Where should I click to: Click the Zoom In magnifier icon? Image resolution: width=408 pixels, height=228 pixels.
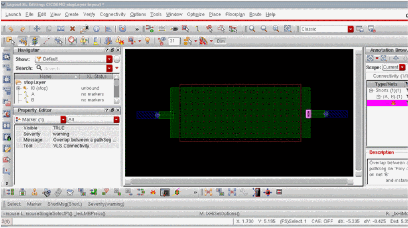point(252,29)
